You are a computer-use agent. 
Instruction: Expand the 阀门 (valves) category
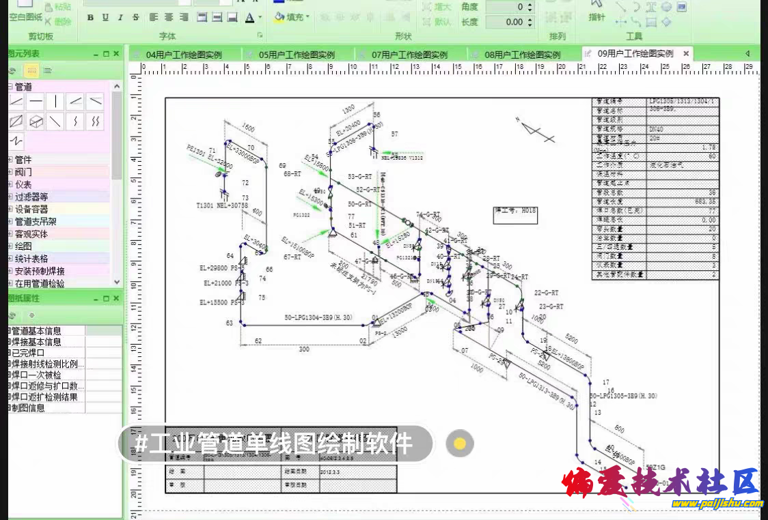[x=10, y=172]
